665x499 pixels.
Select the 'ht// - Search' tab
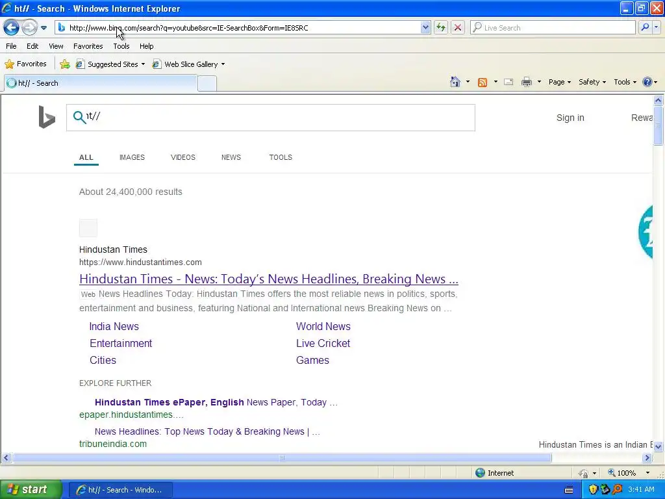coord(101,83)
